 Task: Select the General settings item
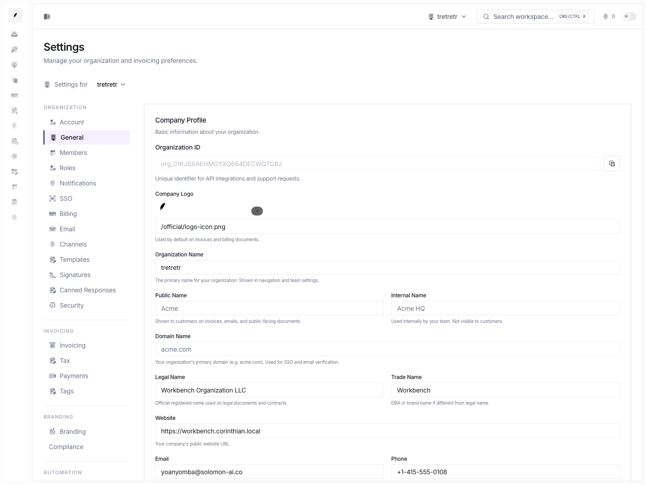click(x=87, y=137)
